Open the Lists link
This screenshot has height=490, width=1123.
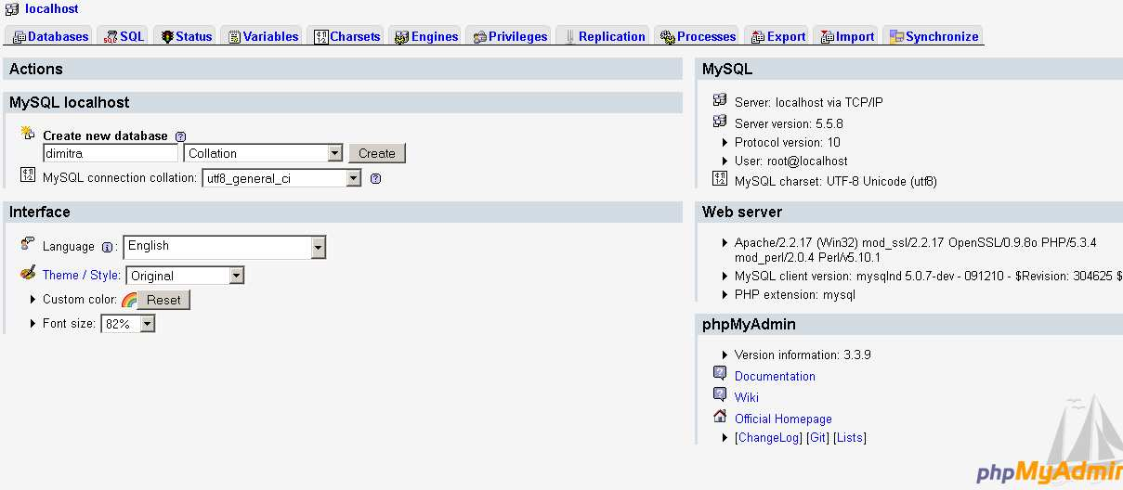[x=850, y=438]
